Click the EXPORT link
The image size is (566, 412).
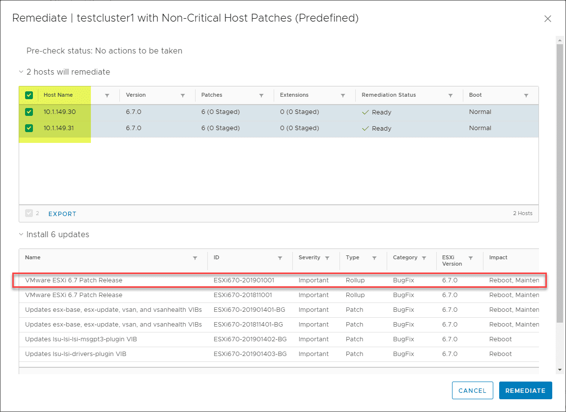coord(62,214)
